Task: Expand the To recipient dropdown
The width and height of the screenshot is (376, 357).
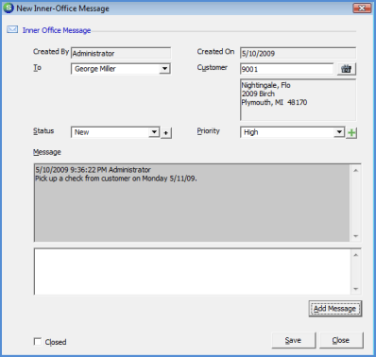Action: coord(164,69)
